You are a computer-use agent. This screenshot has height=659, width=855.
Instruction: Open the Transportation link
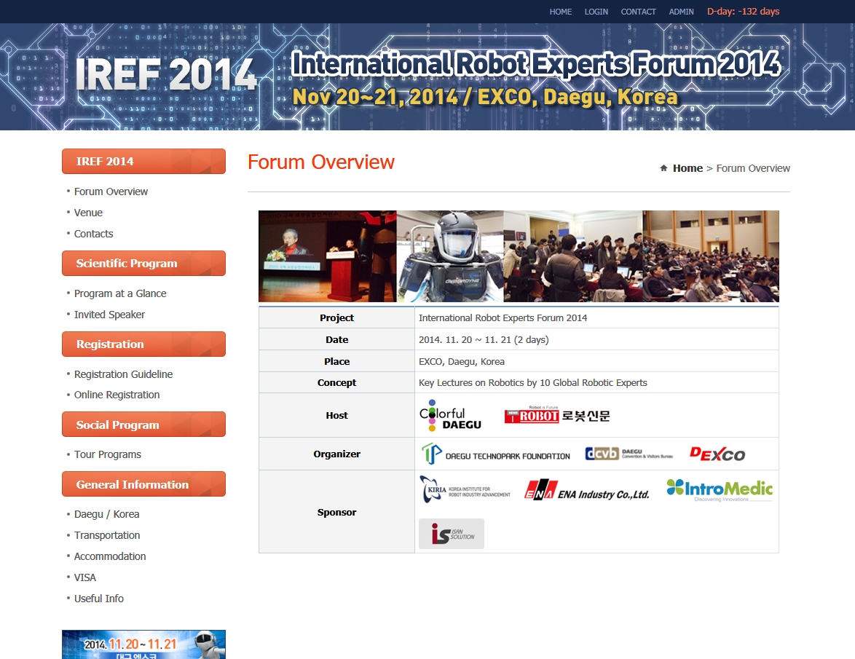(x=107, y=535)
